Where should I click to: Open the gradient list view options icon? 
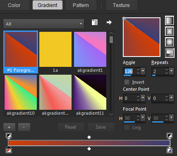[95, 22]
